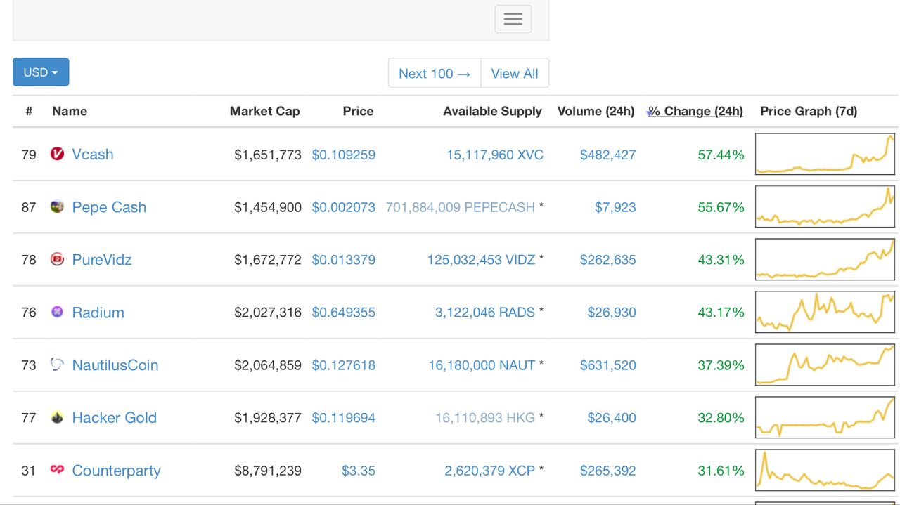This screenshot has width=900, height=505.
Task: Click supply 701,884,009 PEPECASH
Action: (x=461, y=207)
